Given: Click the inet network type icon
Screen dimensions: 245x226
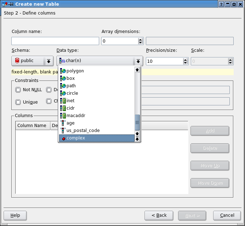Looking at the screenshot, I should [63, 101].
